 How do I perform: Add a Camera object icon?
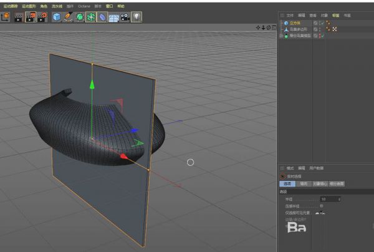point(125,17)
